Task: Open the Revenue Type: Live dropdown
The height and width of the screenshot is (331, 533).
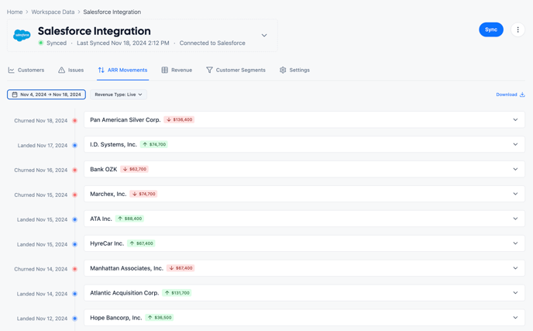Action: tap(119, 95)
